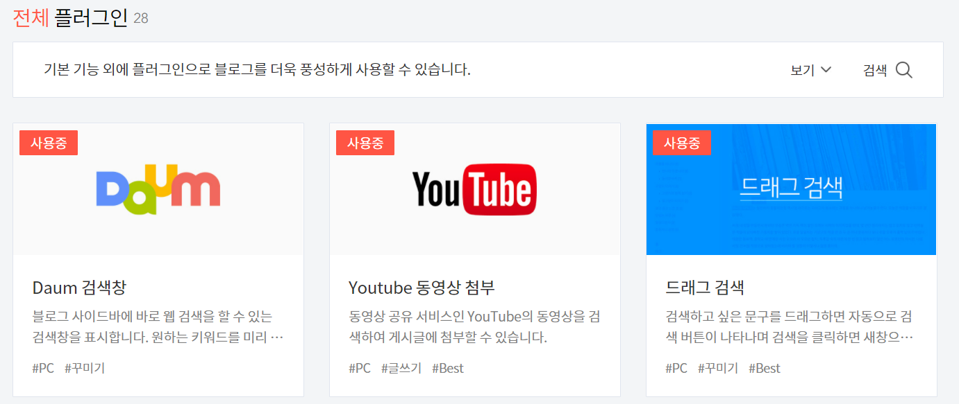The image size is (959, 404).
Task: Open the Daum logo thumbnail
Action: [158, 189]
